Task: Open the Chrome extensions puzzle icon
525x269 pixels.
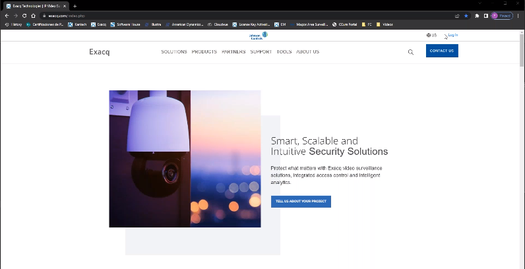Action: coord(477,15)
